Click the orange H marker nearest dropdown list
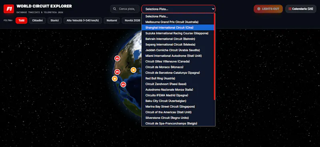Image resolution: width=320 pixels, height=147 pixels. click(133, 70)
